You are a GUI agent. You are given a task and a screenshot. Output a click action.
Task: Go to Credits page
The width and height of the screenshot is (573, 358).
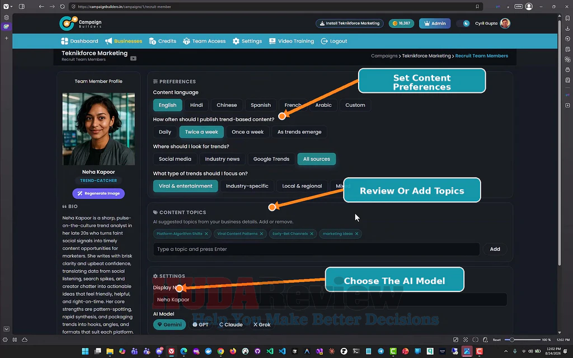tap(163, 41)
